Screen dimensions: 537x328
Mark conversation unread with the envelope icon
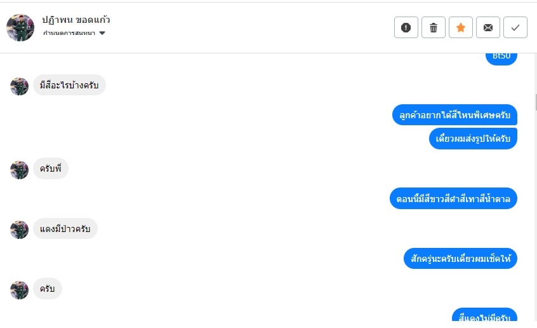pos(488,27)
